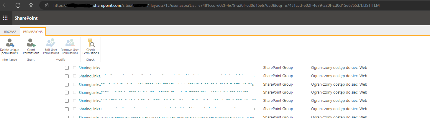Click the Delete unique permissions icon
Screen dimensions: 430x118
pos(10,43)
